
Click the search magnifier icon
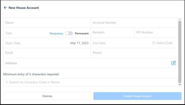coord(7,82)
